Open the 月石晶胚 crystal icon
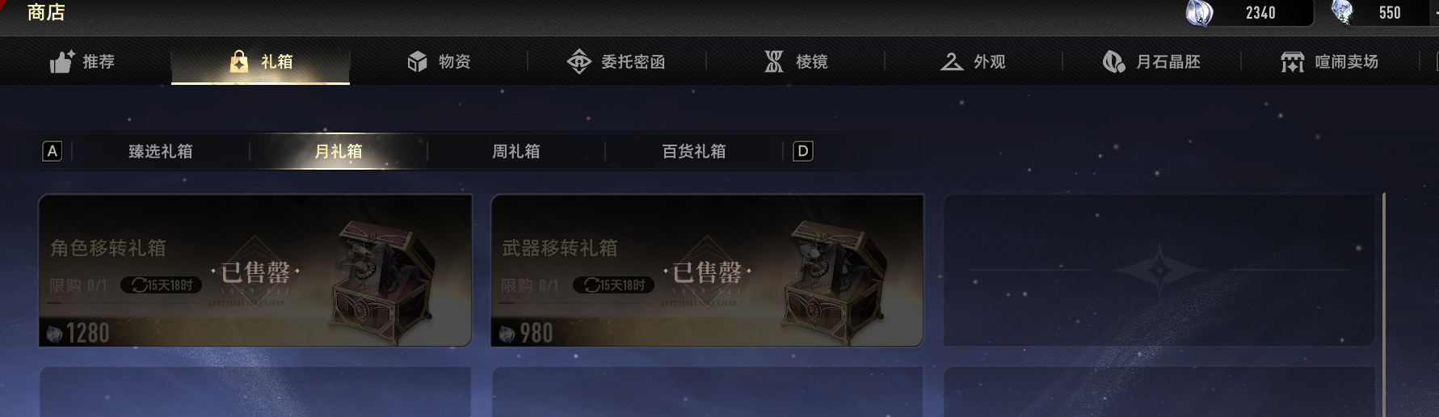This screenshot has width=1439, height=417. [x=1114, y=61]
